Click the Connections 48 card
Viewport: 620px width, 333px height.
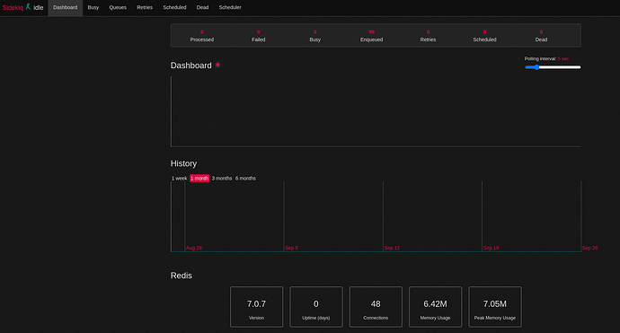click(x=376, y=307)
